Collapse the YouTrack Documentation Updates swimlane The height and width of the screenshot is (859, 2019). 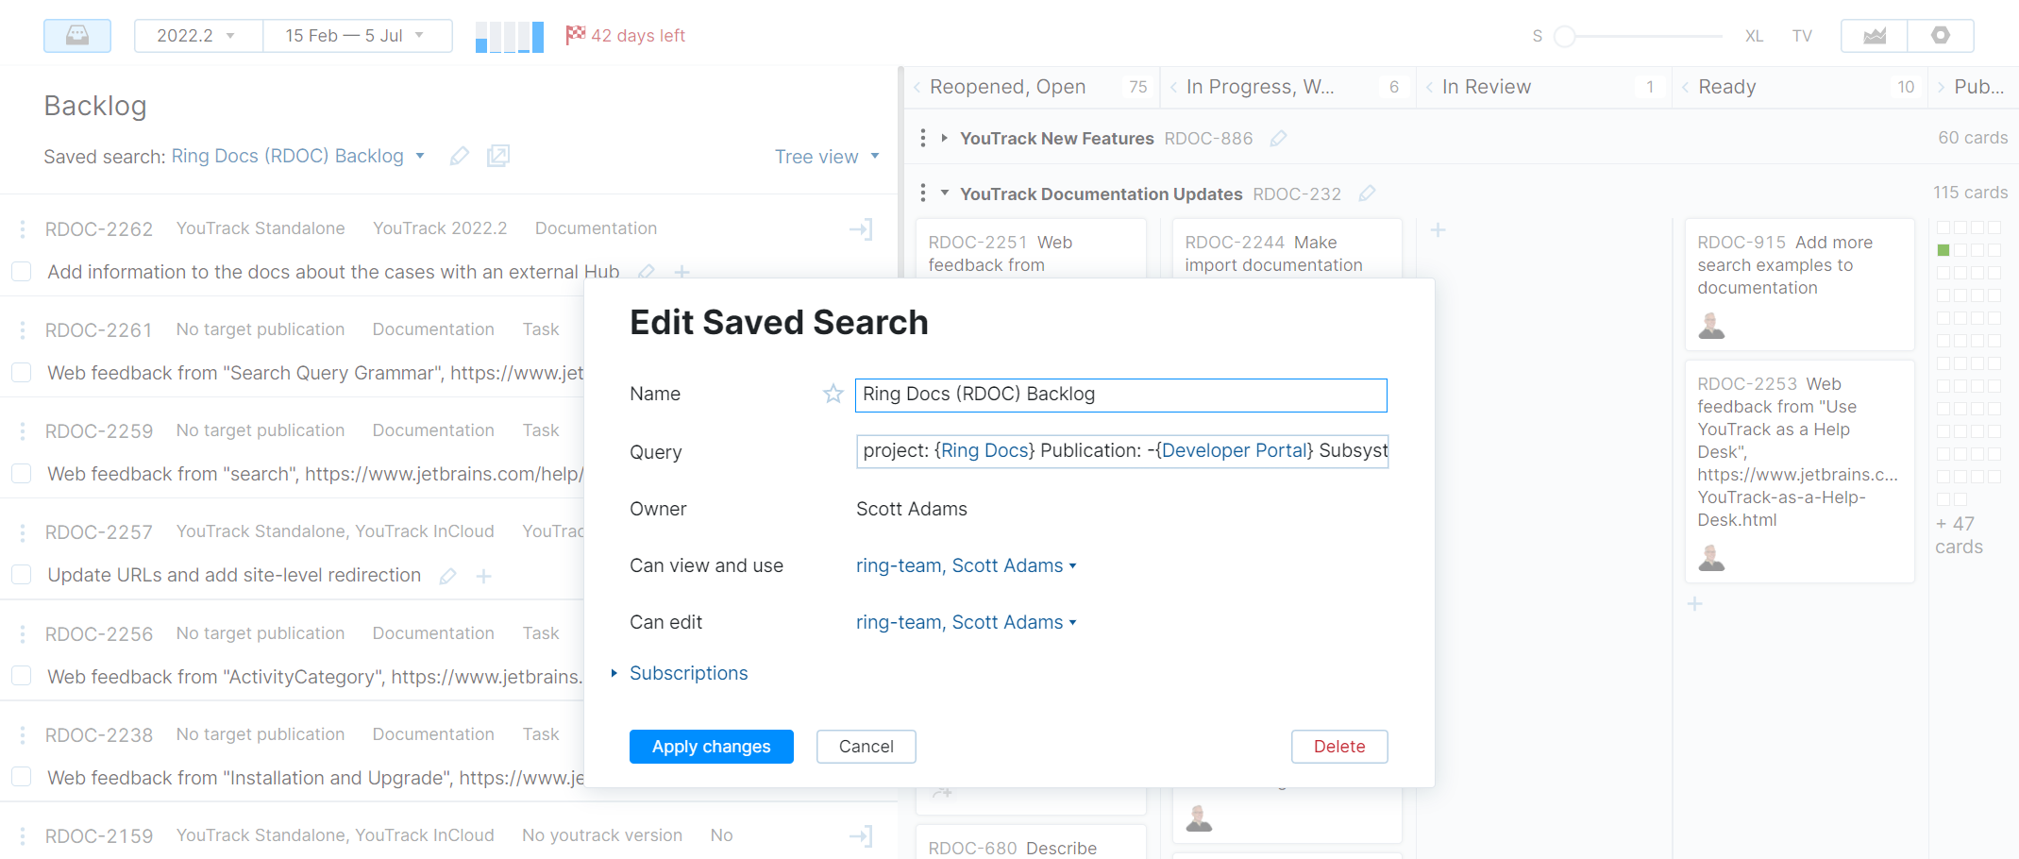[945, 193]
